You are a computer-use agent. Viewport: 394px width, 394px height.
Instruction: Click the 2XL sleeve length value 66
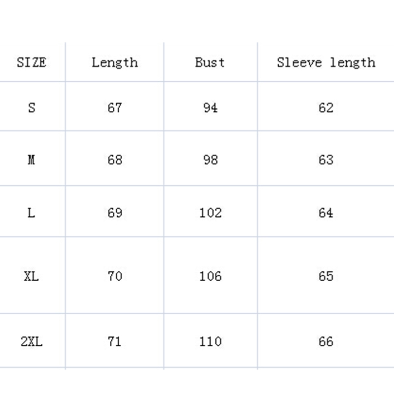point(326,341)
